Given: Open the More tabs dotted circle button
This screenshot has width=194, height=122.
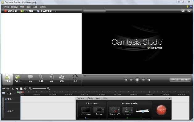Looking at the screenshot, I should [x=75, y=79].
